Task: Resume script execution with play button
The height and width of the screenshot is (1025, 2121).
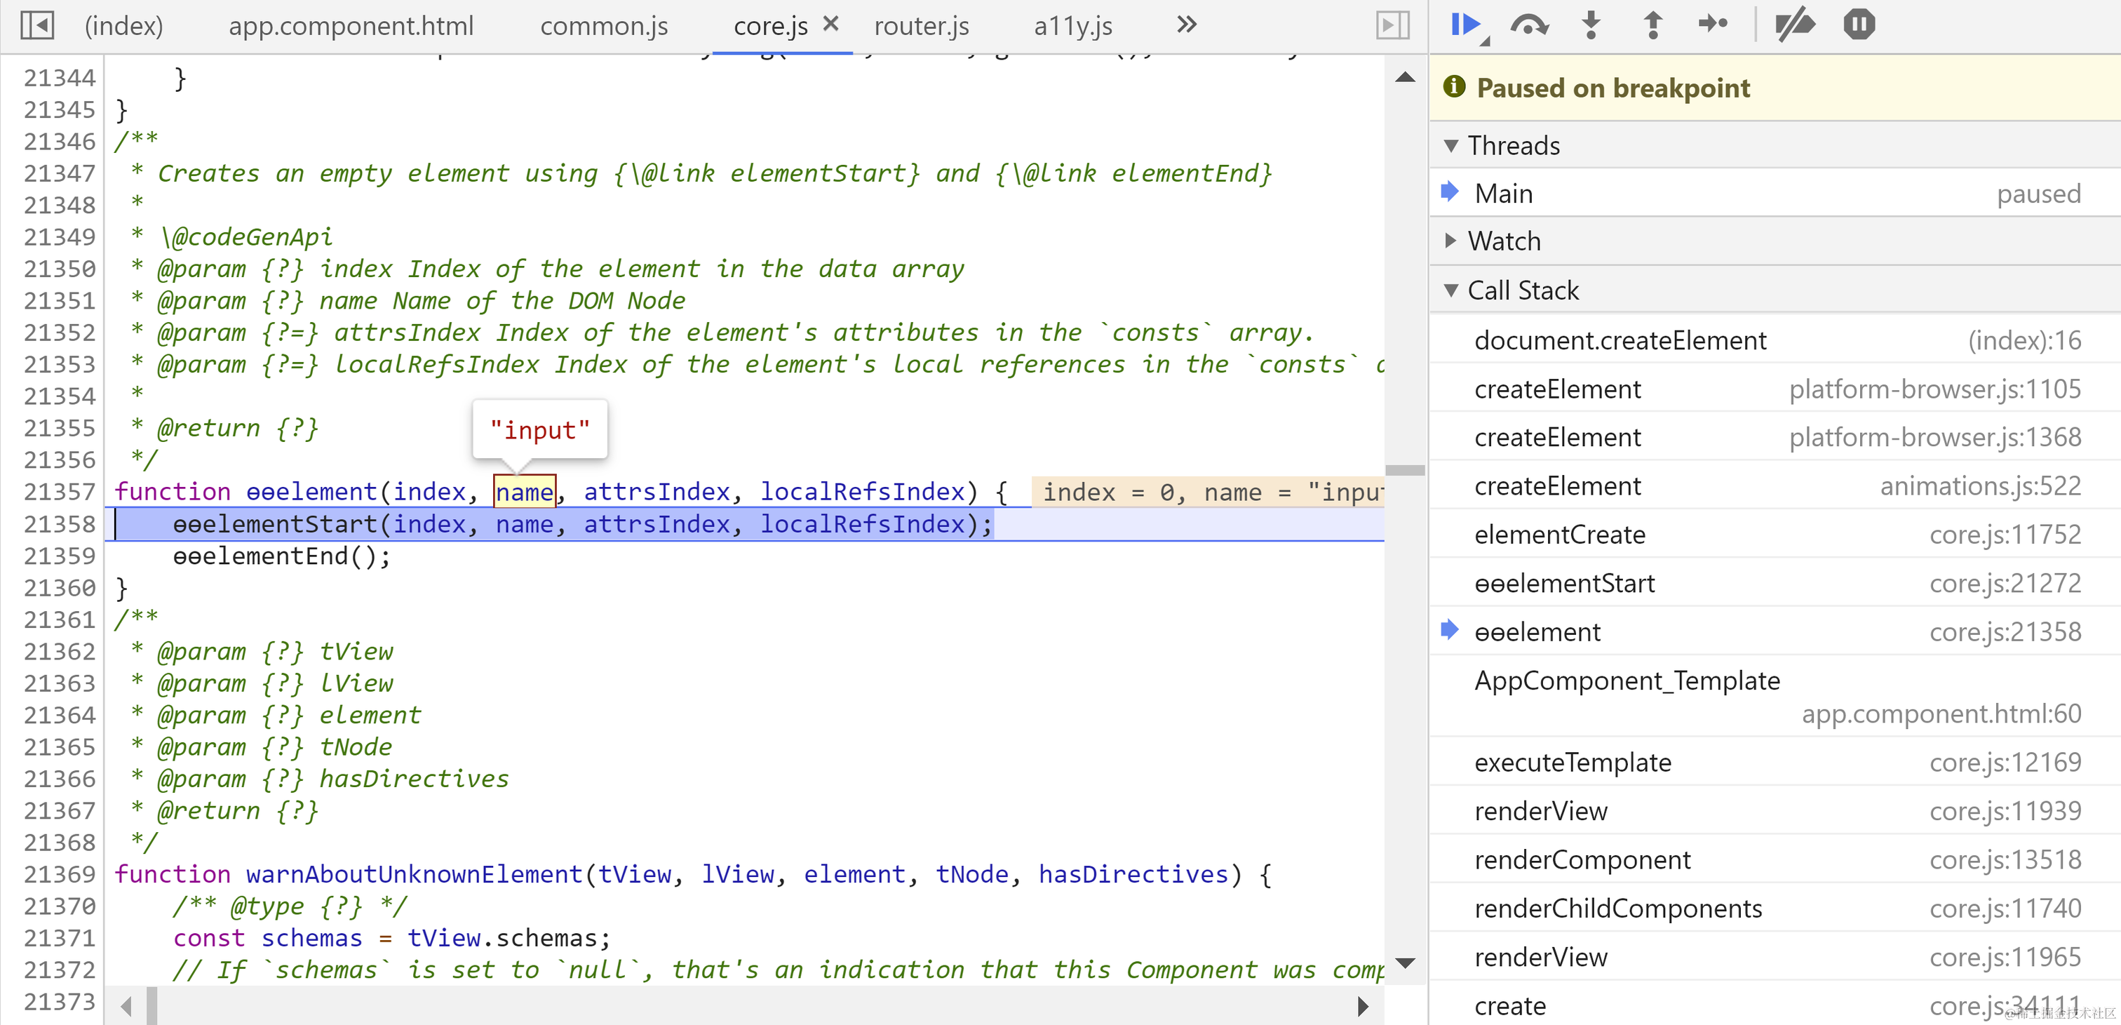Action: pyautogui.click(x=1466, y=25)
